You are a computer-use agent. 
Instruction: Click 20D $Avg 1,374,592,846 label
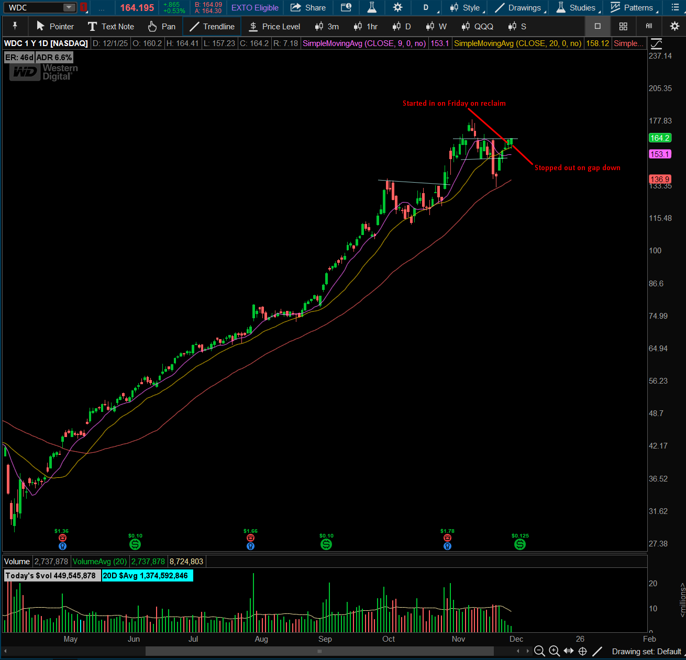click(147, 576)
